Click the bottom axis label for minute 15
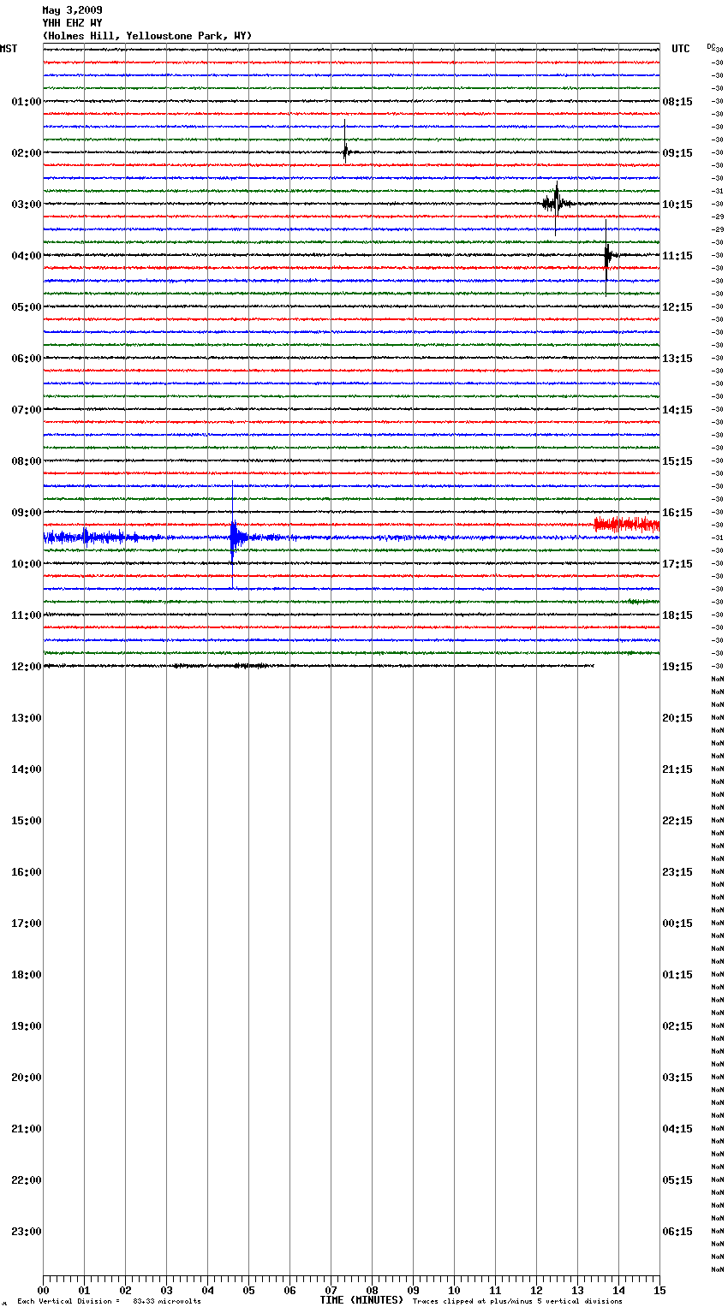This screenshot has width=728, height=1313. tap(659, 1290)
